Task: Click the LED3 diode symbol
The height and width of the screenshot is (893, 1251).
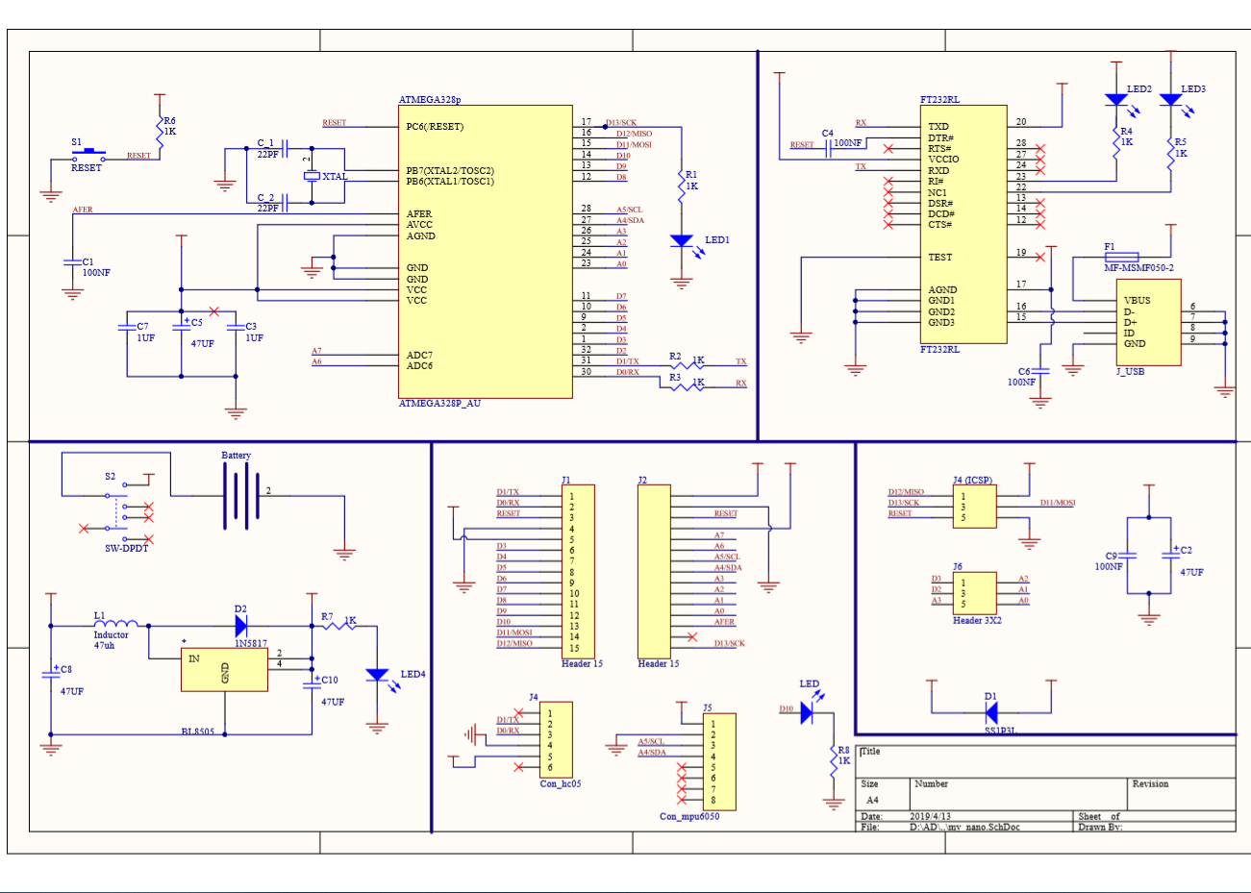Action: point(1170,100)
